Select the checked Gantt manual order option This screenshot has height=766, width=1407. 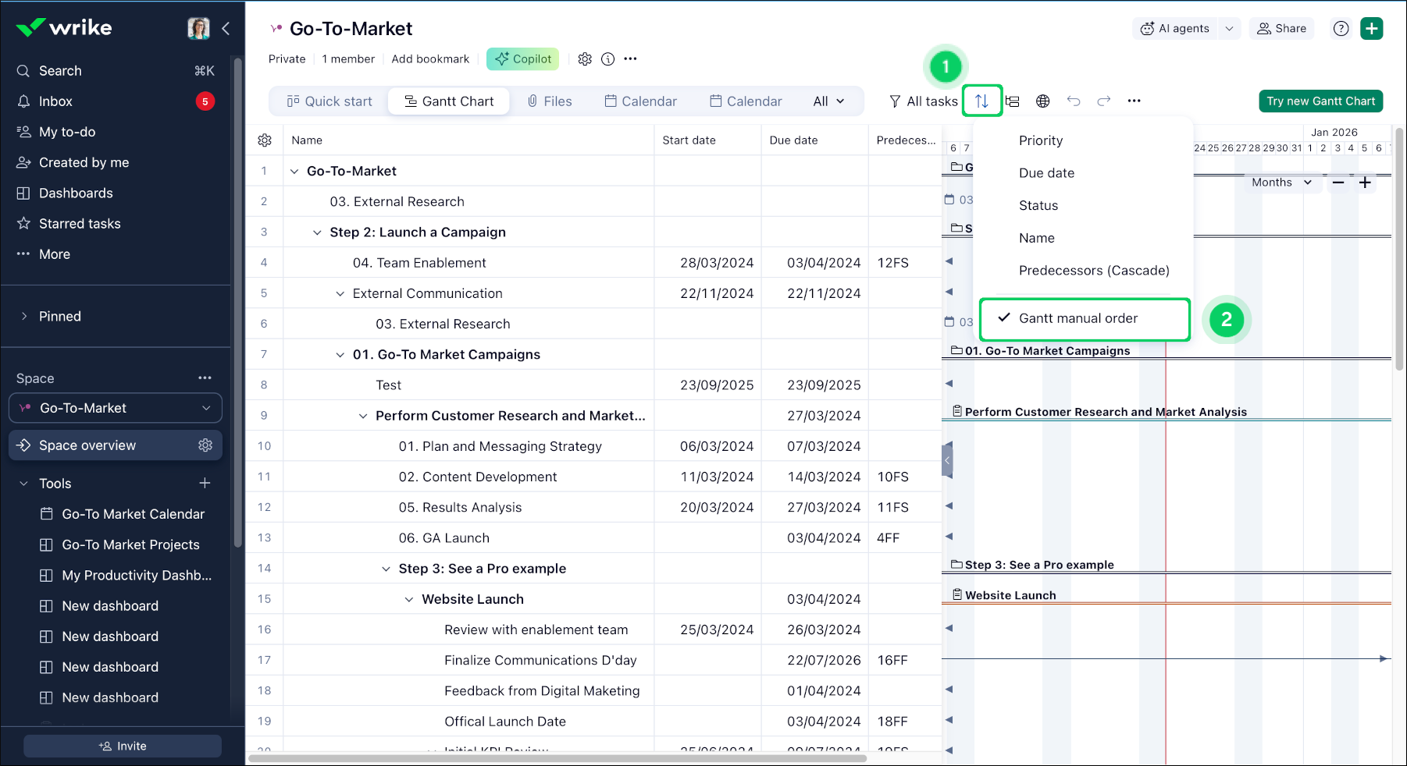click(x=1078, y=318)
